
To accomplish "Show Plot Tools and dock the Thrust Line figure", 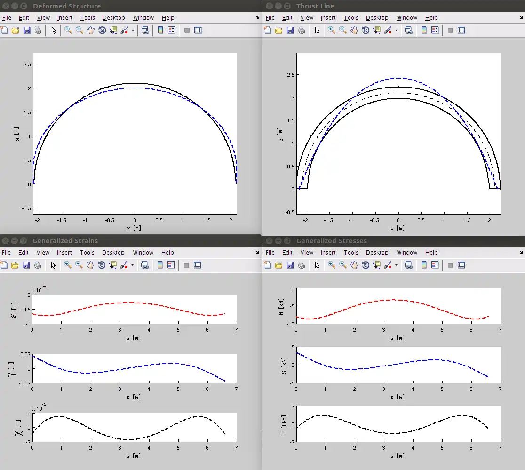I will point(461,30).
